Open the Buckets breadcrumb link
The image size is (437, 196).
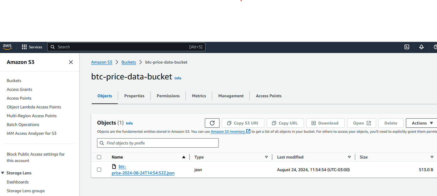[129, 62]
